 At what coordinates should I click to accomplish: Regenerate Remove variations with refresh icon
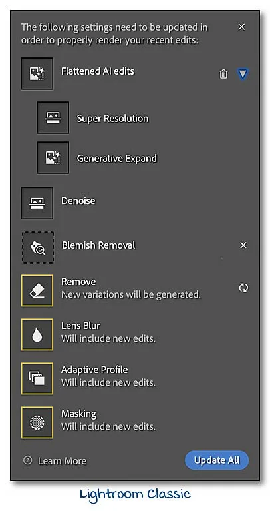[x=243, y=288]
